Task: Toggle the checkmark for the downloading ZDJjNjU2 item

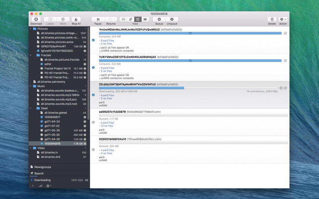Action: (x=93, y=95)
